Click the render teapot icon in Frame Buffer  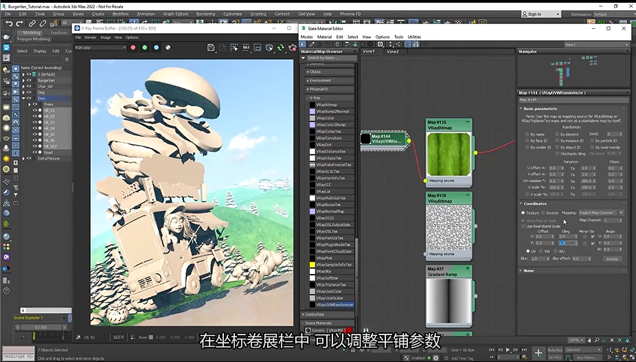point(292,47)
